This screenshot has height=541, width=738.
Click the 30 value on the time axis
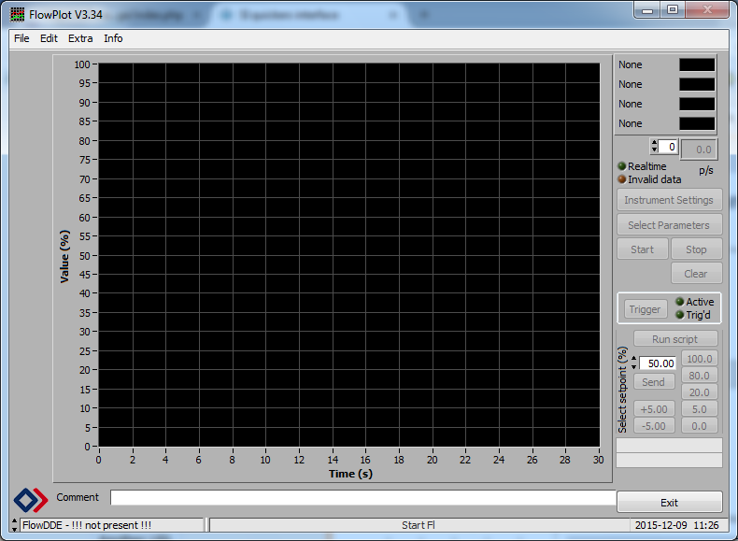[598, 460]
